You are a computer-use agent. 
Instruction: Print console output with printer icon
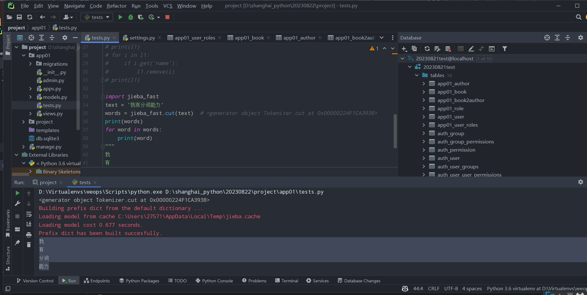[29, 235]
